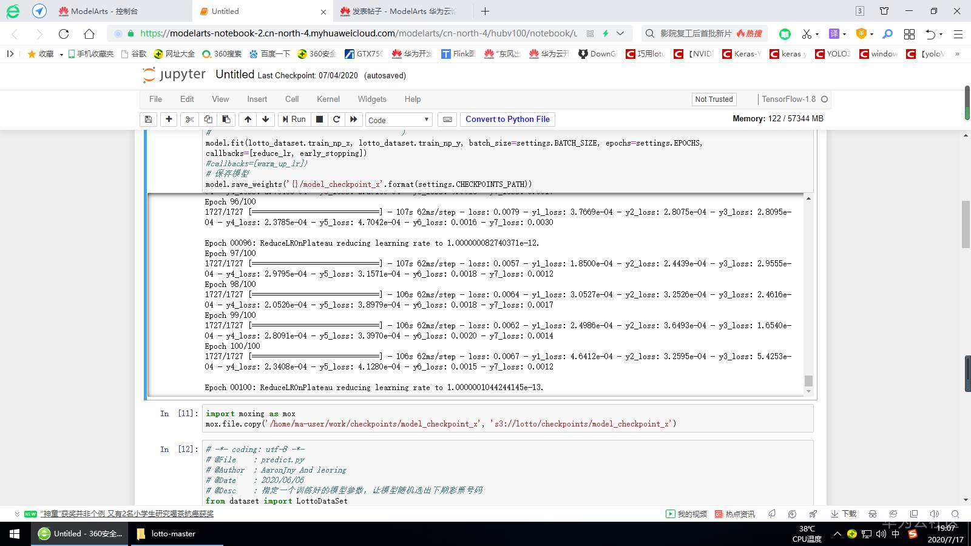This screenshot has height=546, width=971.
Task: Open the File menu
Action: (155, 99)
